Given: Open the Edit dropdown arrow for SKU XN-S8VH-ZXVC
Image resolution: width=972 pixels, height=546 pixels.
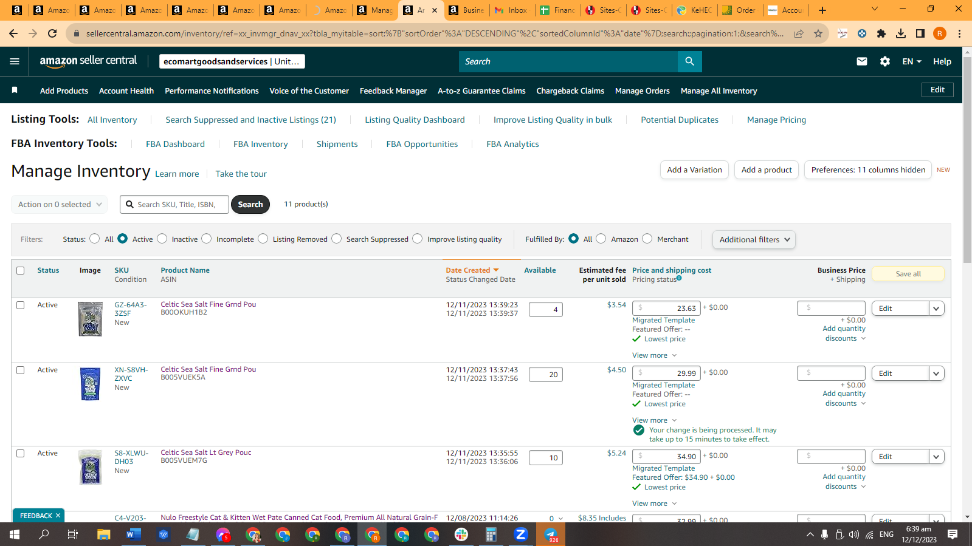Looking at the screenshot, I should [936, 374].
